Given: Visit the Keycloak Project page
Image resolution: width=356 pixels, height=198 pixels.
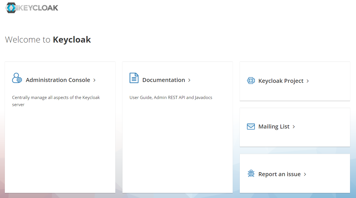Looking at the screenshot, I should click(x=280, y=81).
